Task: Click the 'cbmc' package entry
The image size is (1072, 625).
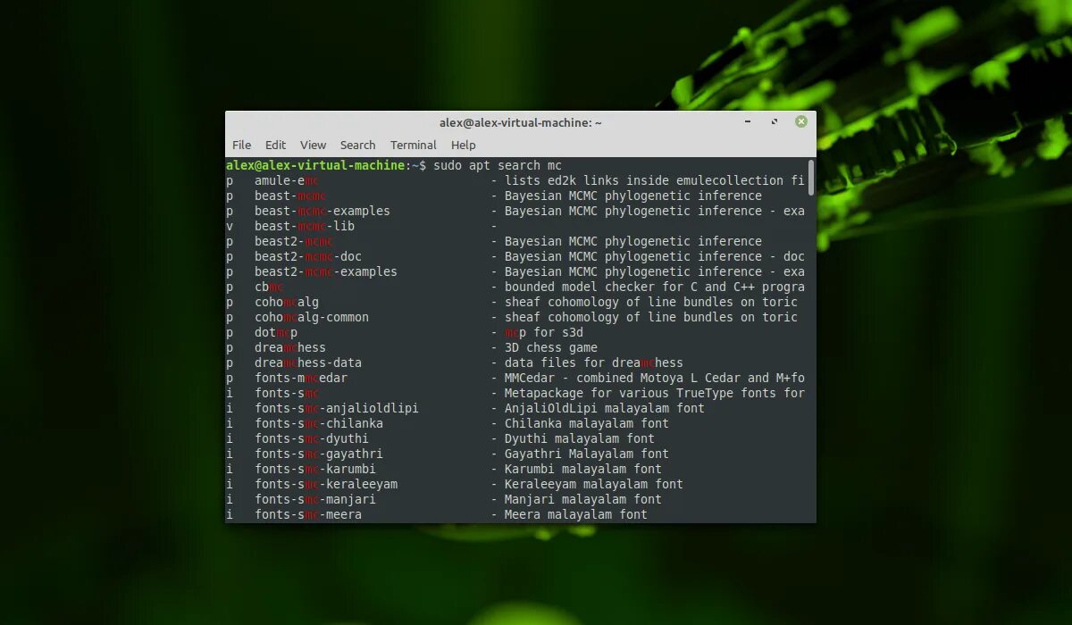Action: (266, 287)
